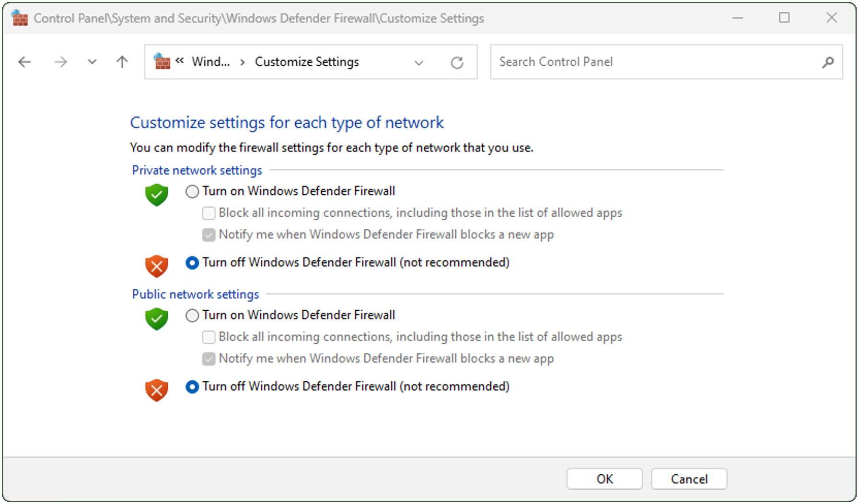This screenshot has width=859, height=504.
Task: Click red shield under Public network settings
Action: tap(157, 390)
